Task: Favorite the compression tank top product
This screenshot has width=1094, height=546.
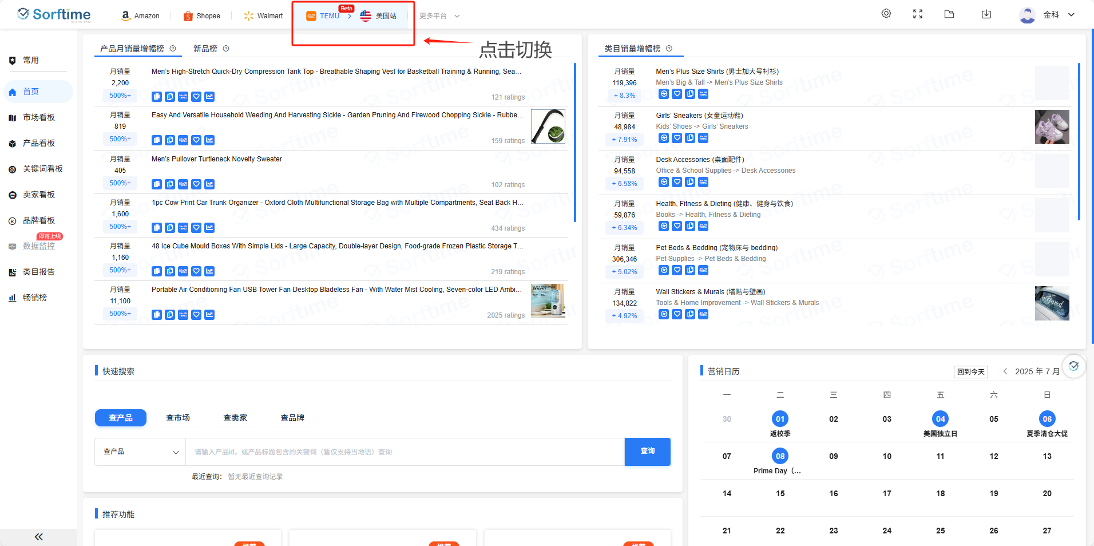Action: (196, 97)
